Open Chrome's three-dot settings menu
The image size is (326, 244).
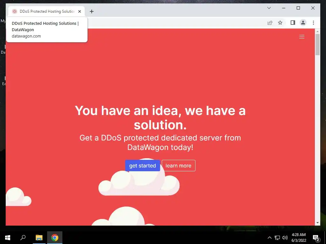[x=313, y=23]
